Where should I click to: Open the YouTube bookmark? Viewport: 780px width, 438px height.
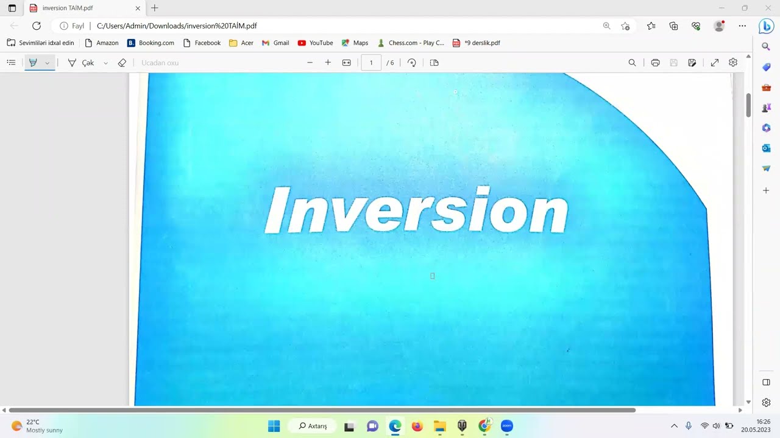click(x=315, y=43)
